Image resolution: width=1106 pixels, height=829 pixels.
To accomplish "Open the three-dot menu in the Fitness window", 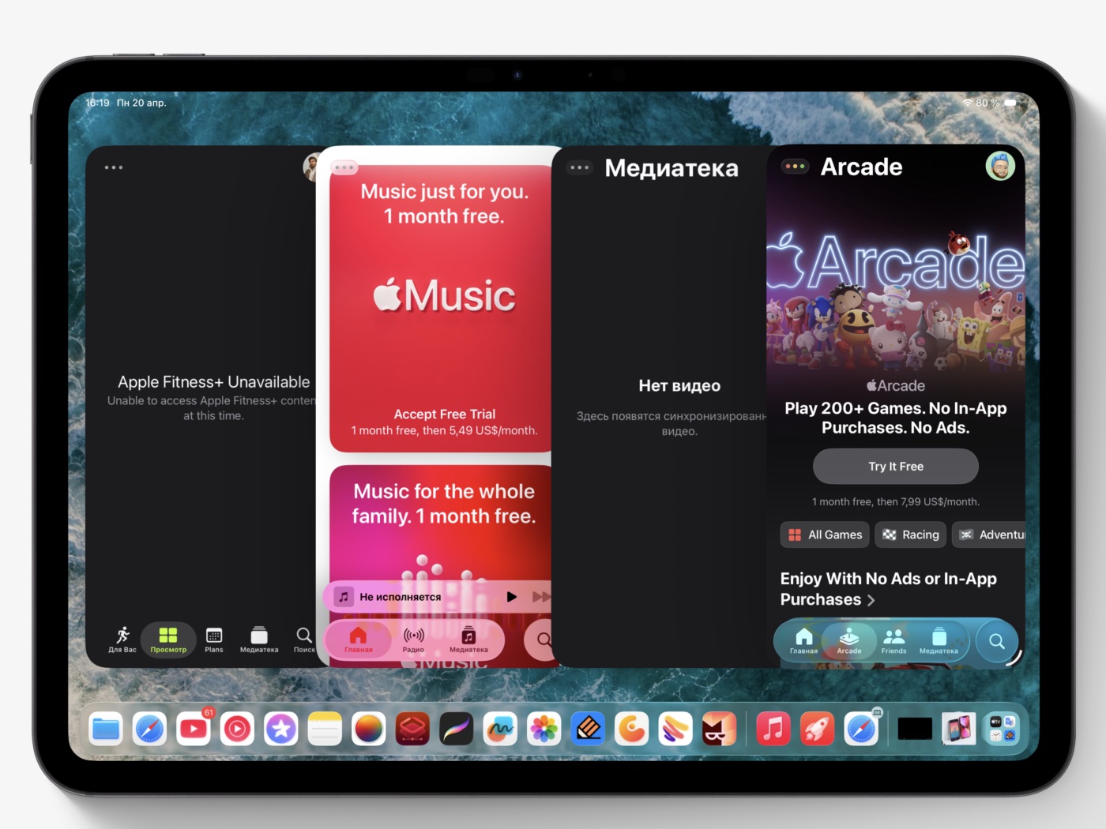I will [x=114, y=167].
